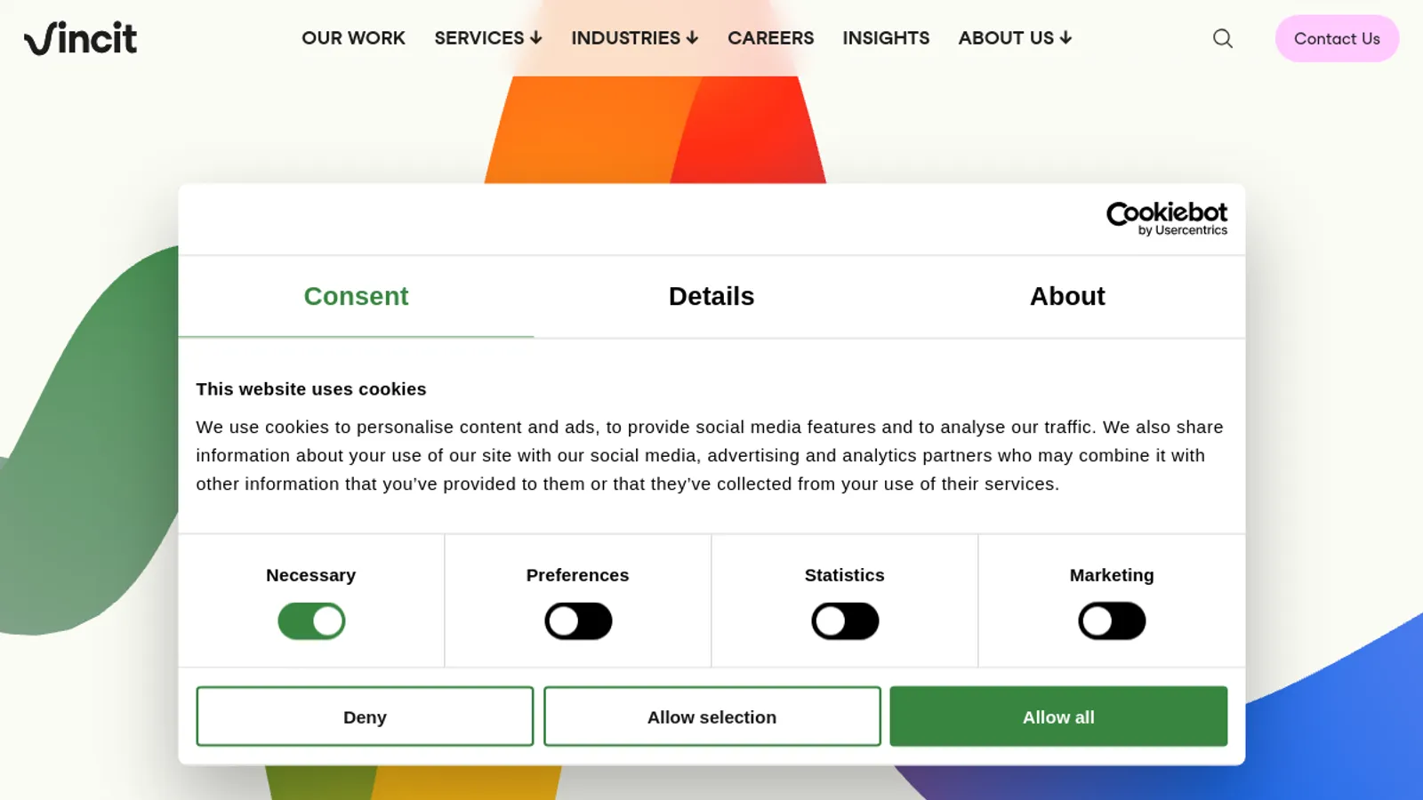Click the Deny button

click(365, 716)
